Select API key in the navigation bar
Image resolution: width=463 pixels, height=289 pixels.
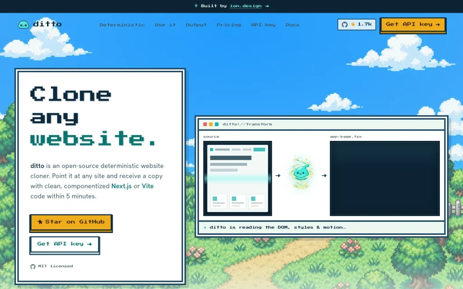264,25
